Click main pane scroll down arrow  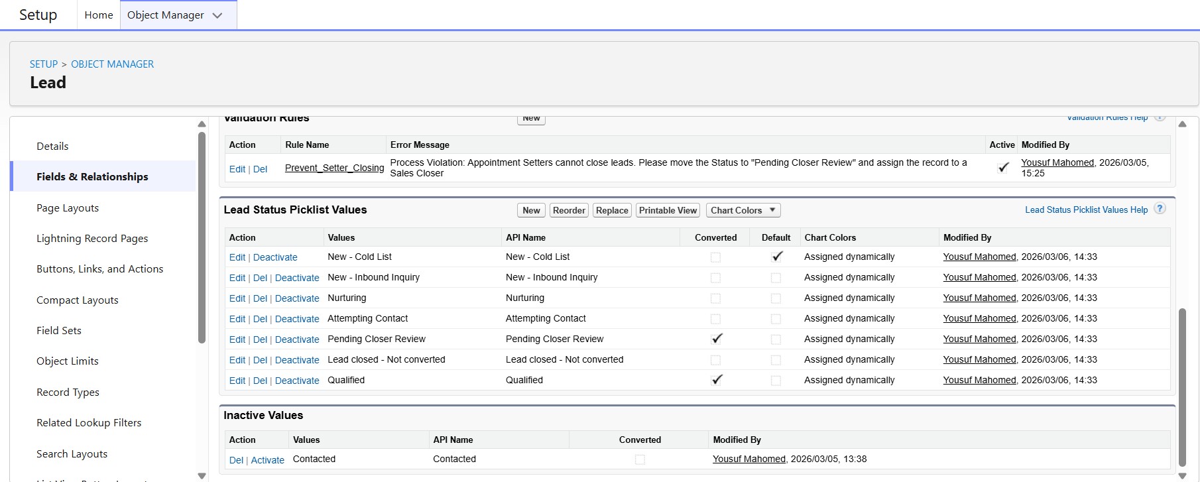(1182, 476)
